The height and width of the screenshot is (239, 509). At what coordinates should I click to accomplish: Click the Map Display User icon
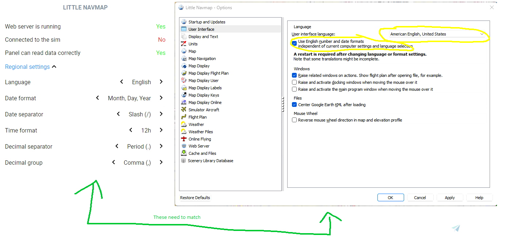click(184, 81)
